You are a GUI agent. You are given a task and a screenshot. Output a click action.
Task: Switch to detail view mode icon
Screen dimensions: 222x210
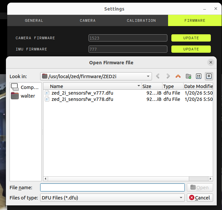209,76
